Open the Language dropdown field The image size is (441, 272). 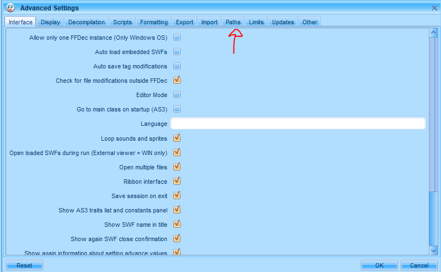(x=298, y=124)
